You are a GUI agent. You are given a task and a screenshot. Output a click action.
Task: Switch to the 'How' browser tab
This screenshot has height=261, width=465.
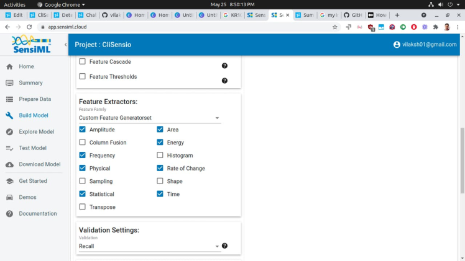pos(377,15)
